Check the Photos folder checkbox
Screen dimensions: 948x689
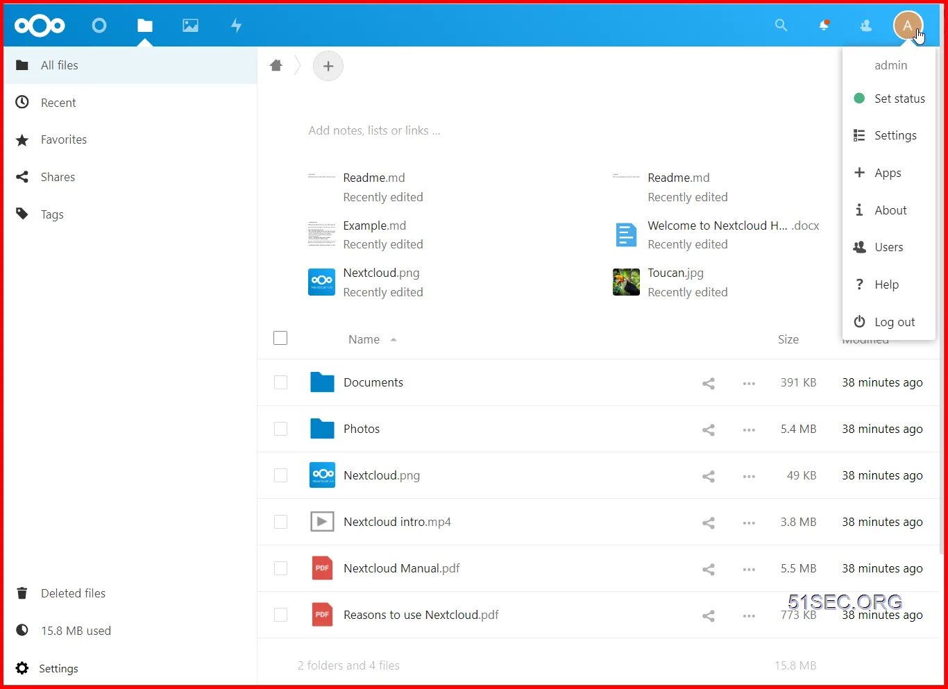pos(280,429)
